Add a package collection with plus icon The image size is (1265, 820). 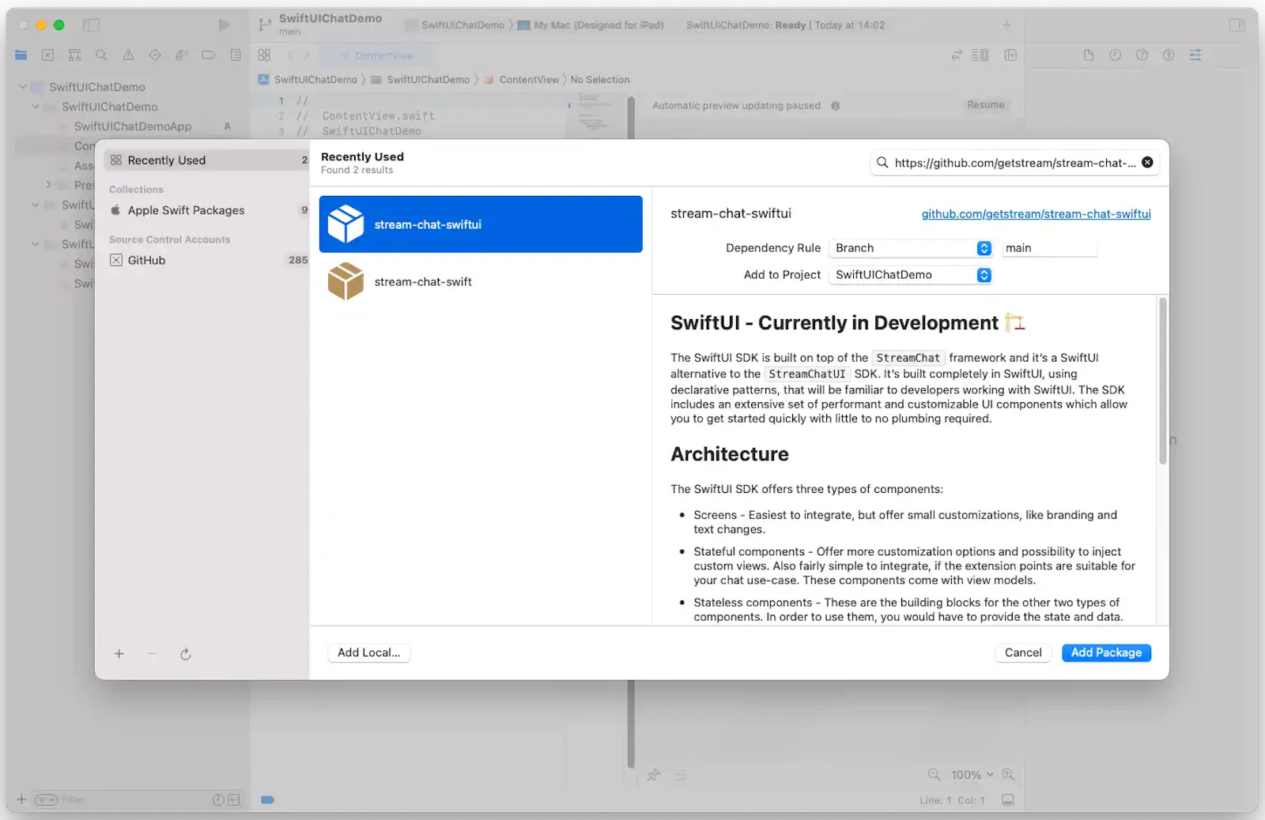point(119,654)
